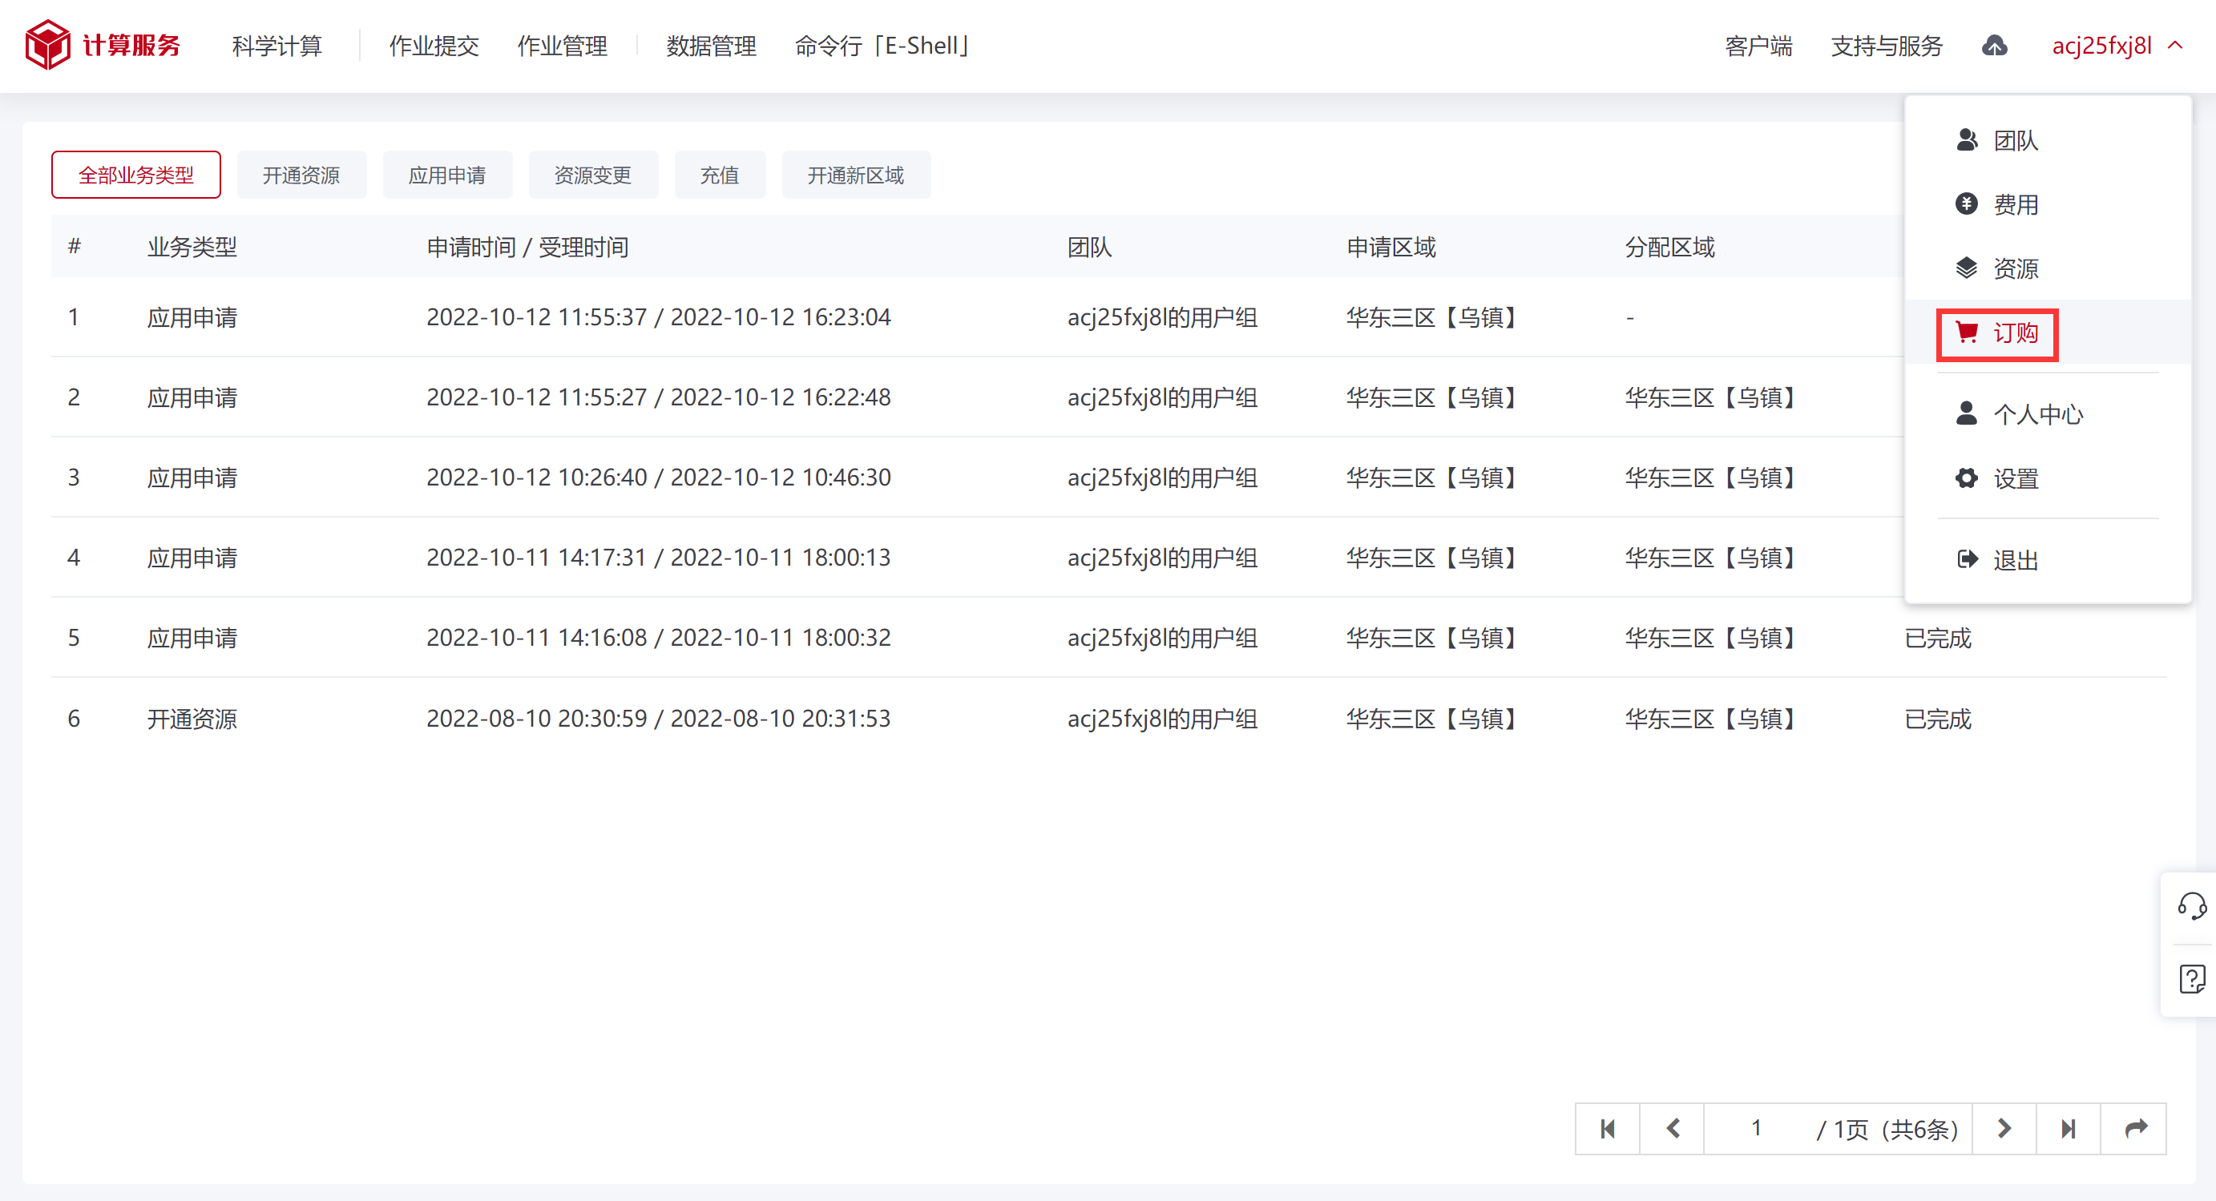Click the 业务类型 column header
This screenshot has width=2216, height=1201.
tap(192, 248)
